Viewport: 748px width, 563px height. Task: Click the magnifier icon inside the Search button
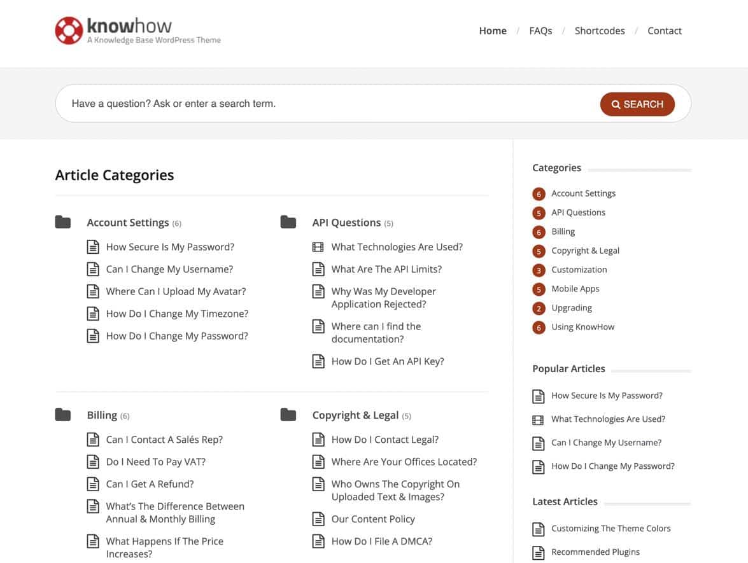click(615, 104)
